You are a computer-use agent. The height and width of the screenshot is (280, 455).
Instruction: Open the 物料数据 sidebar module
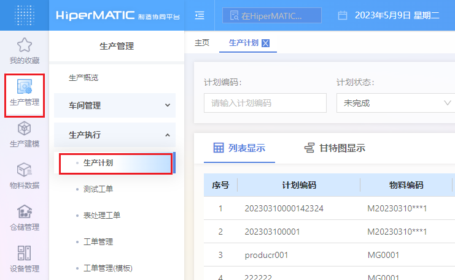point(25,176)
